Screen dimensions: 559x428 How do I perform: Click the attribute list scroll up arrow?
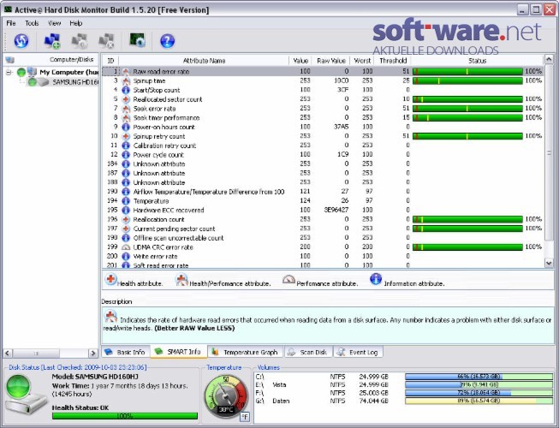pyautogui.click(x=549, y=59)
